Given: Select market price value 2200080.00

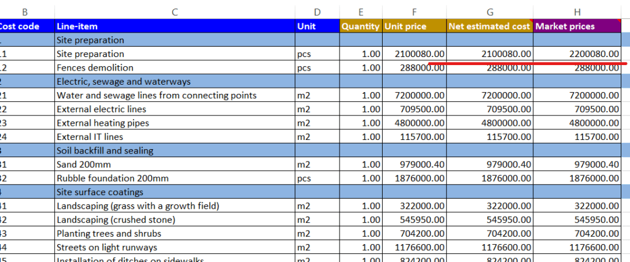Looking at the screenshot, I should coord(577,53).
